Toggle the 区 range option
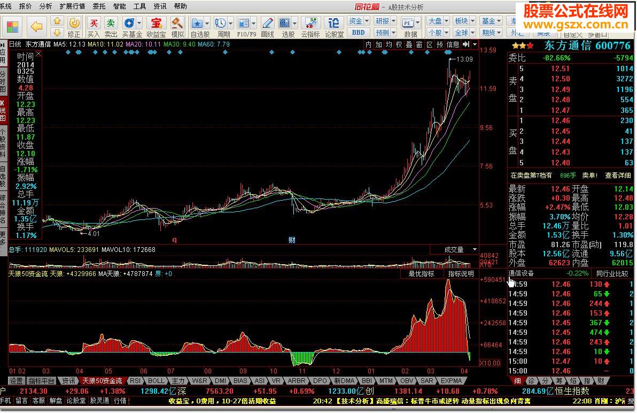 [430, 44]
